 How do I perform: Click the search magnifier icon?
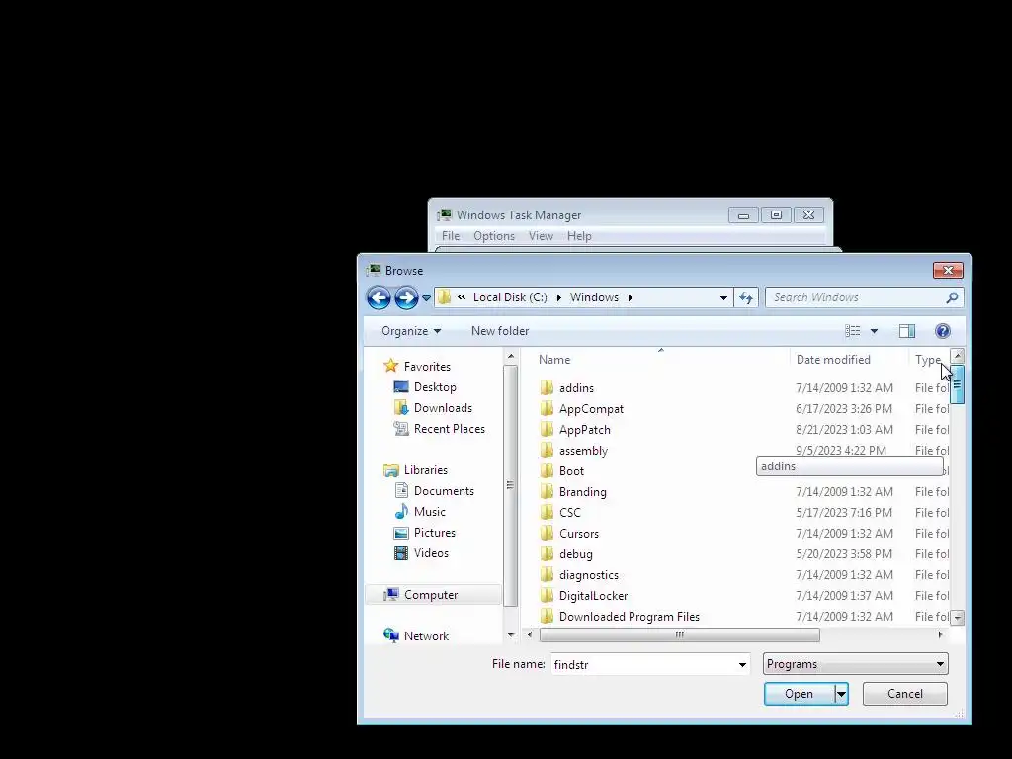952,297
